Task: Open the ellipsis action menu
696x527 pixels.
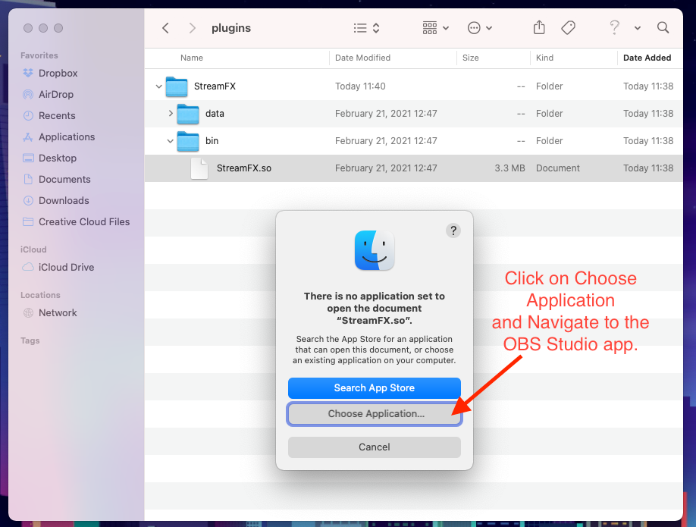Action: coord(479,28)
